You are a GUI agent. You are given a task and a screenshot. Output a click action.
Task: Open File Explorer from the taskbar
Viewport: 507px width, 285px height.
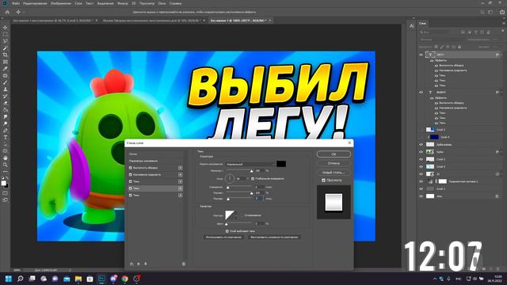[x=78, y=279]
